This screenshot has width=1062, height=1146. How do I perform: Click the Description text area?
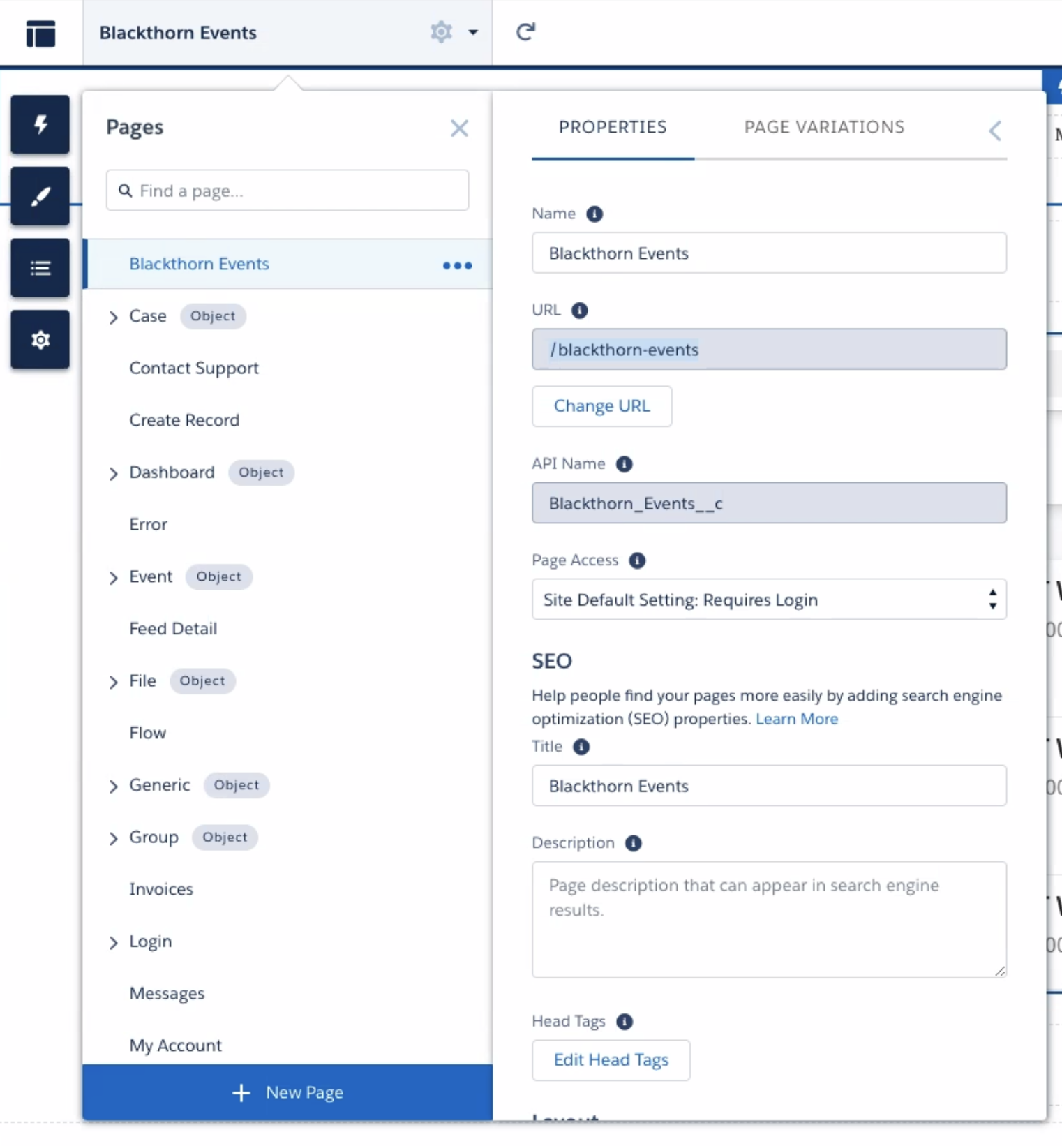tap(769, 920)
